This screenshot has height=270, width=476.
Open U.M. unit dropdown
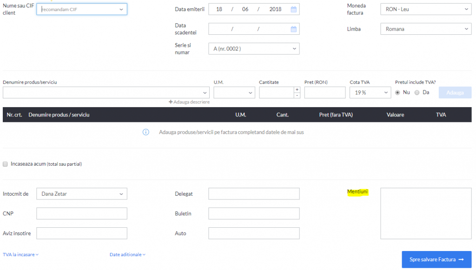pyautogui.click(x=234, y=93)
